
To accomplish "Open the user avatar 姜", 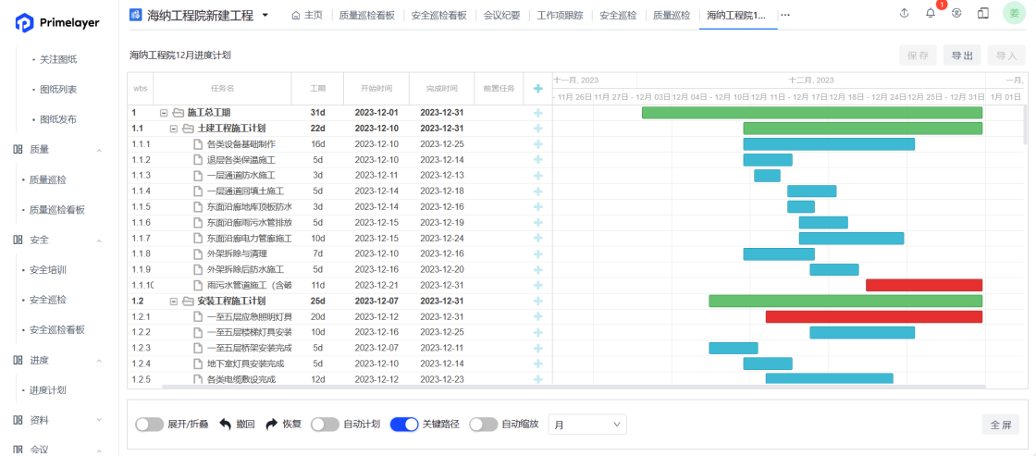I will 1014,14.
